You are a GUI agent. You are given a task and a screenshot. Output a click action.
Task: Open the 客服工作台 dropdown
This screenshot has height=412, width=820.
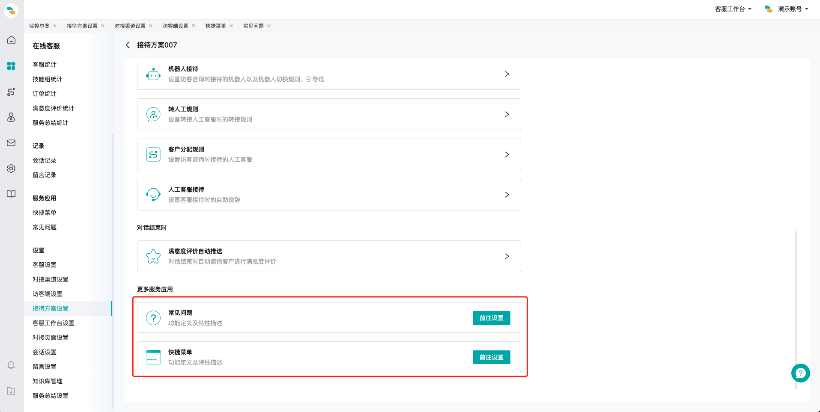(x=733, y=9)
